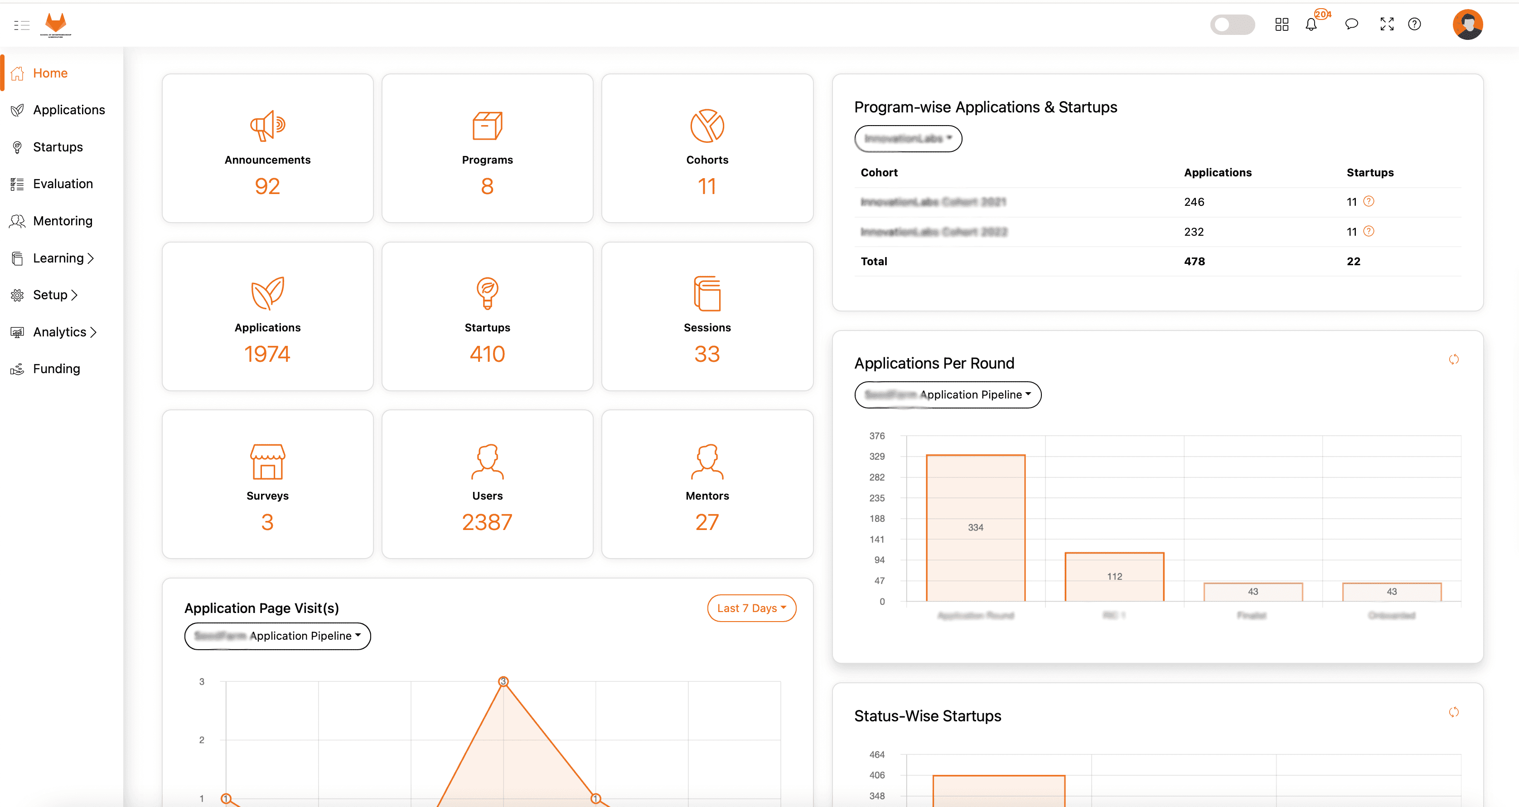1519x807 pixels.
Task: Click the Startups count 410
Action: pyautogui.click(x=487, y=354)
